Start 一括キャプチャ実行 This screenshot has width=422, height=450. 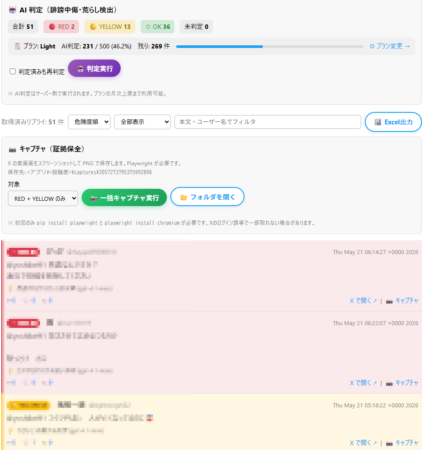point(124,197)
